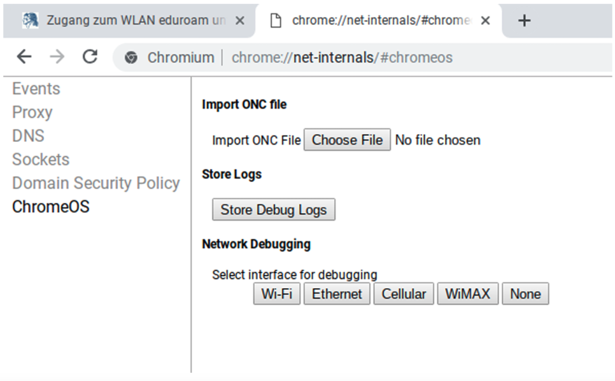Viewport: 615px width, 381px height.
Task: Select the ChromeOS sidebar entry
Action: click(x=50, y=207)
